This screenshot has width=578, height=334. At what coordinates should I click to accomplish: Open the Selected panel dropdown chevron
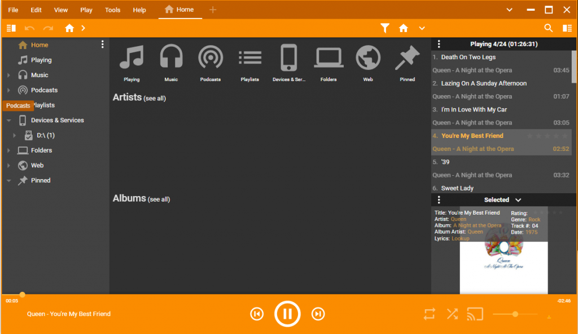(x=518, y=200)
